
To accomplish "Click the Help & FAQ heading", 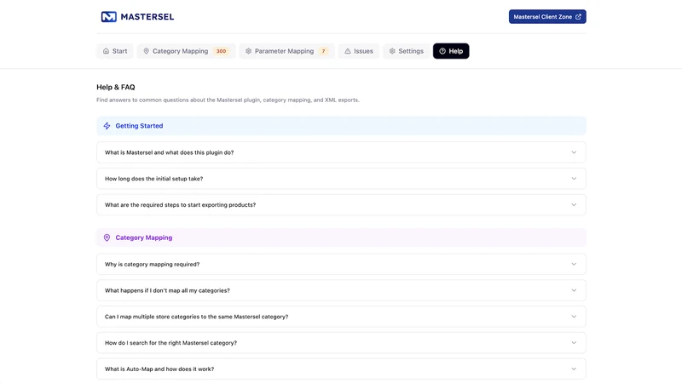I will (x=116, y=87).
